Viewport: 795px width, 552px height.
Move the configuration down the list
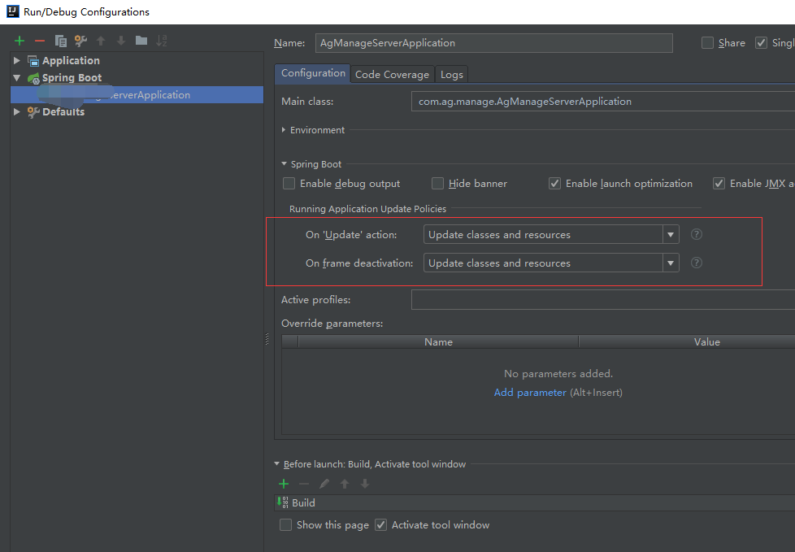point(119,40)
